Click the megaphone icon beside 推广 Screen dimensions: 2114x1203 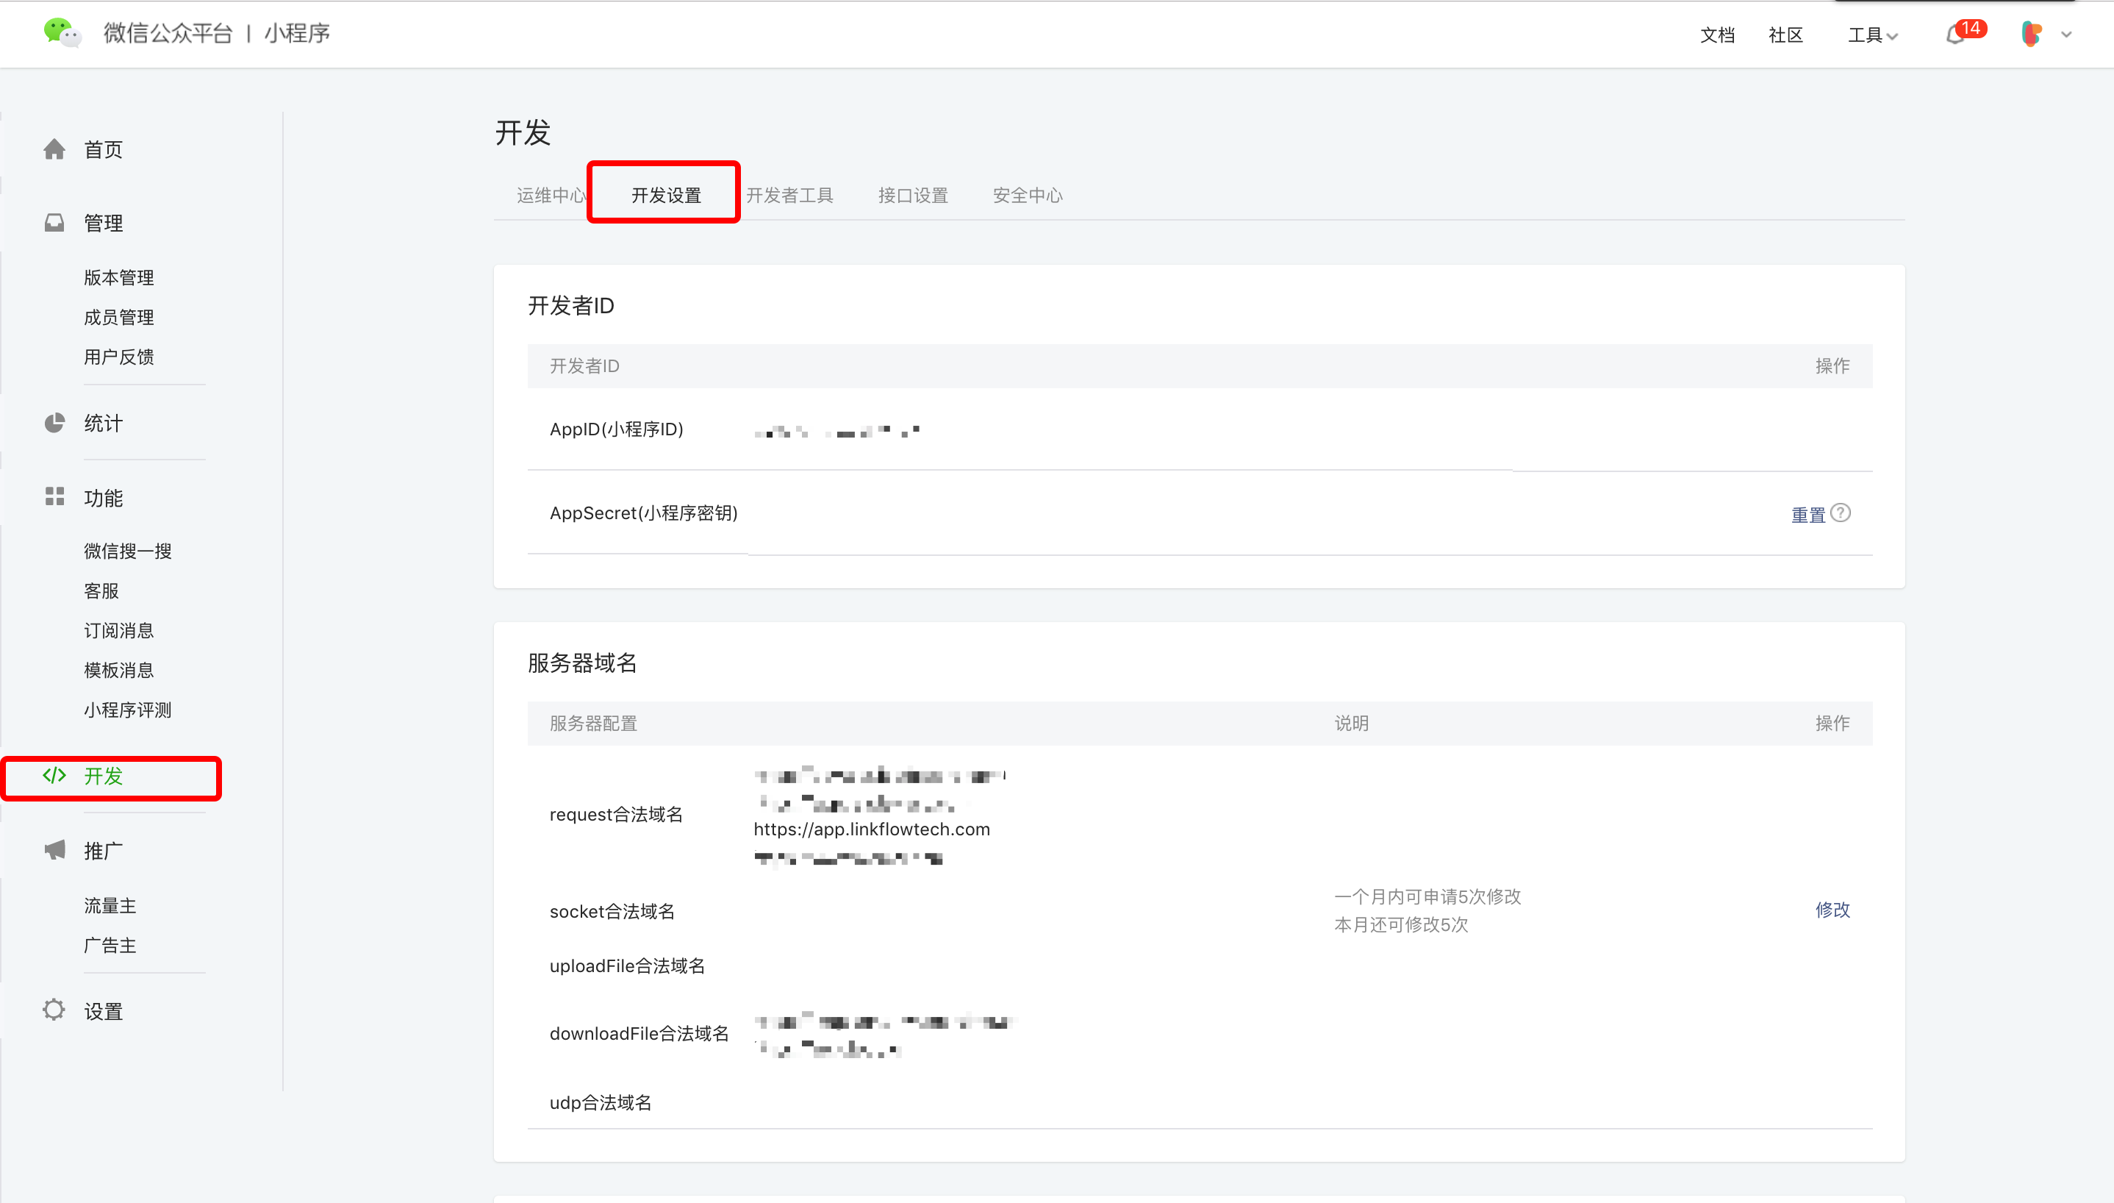[x=54, y=850]
